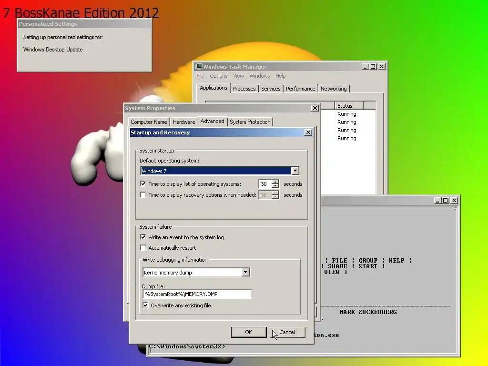The width and height of the screenshot is (488, 366).
Task: Toggle time to display operating systems list
Action: click(x=143, y=183)
